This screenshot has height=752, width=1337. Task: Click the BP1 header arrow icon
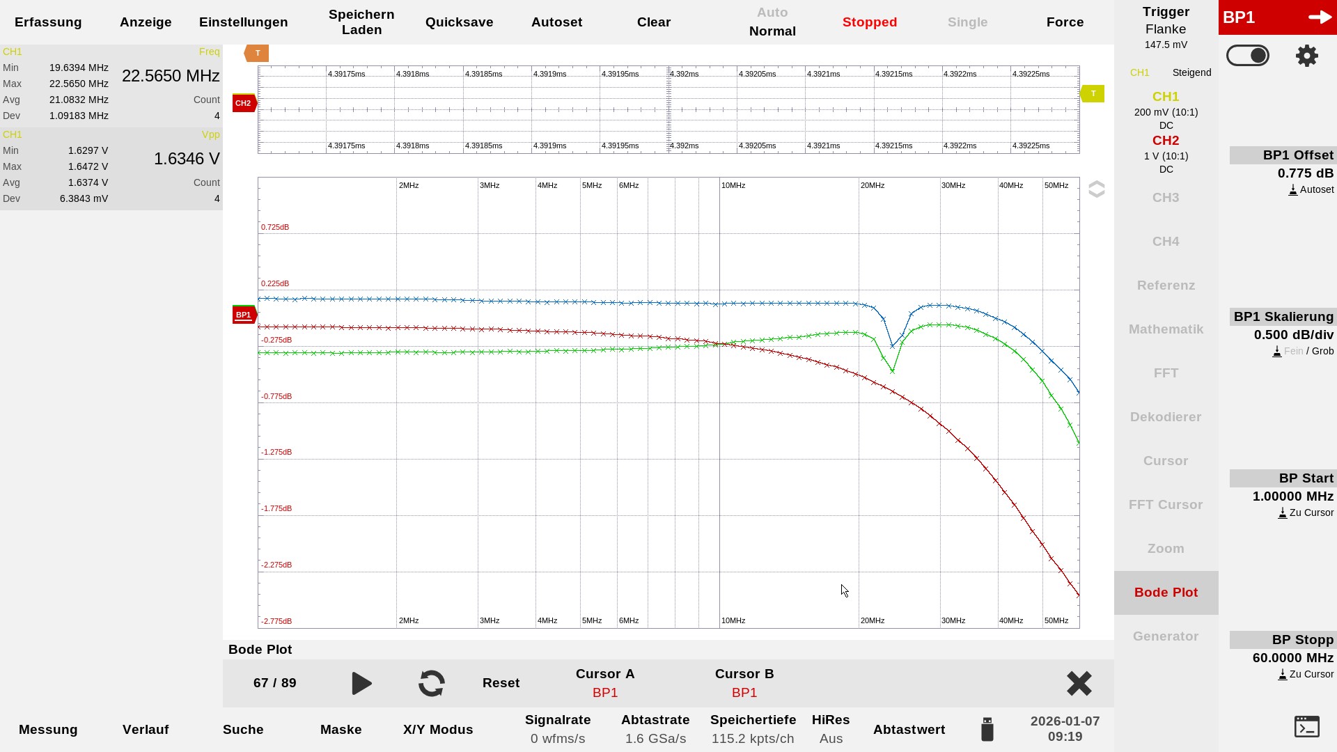click(x=1320, y=17)
